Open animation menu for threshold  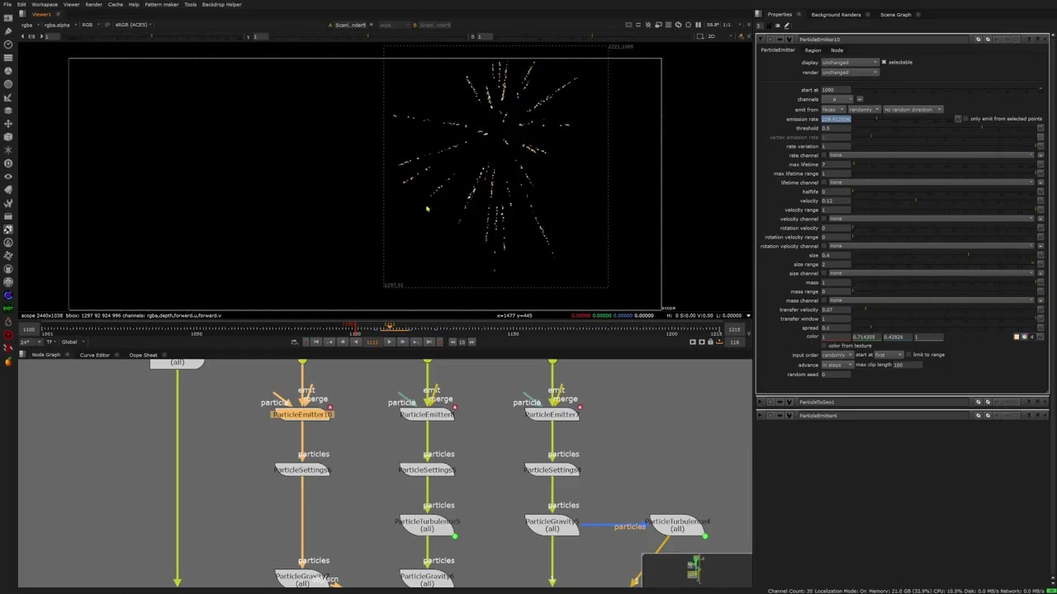1040,128
